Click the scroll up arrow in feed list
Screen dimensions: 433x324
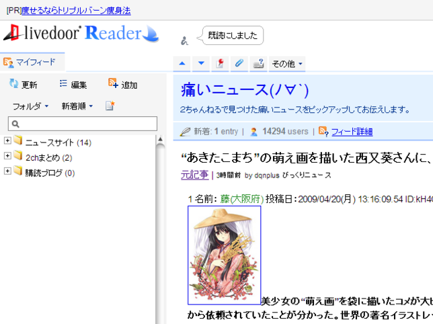160,139
